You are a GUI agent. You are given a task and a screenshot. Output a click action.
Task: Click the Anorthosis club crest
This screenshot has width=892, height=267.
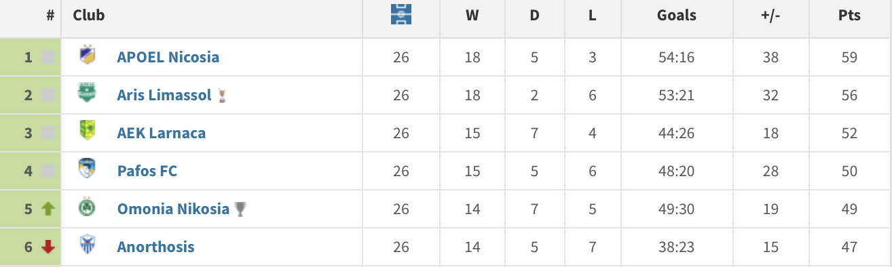[x=87, y=245]
